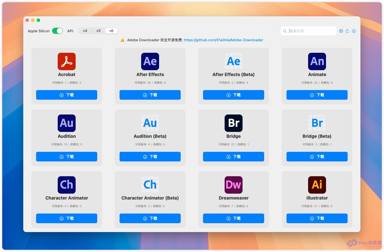Download Dreamweaver with its 下载 button
Screen dimensions: 384x252
pos(234,218)
